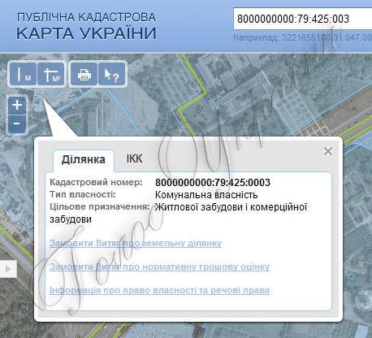Expand the collapsed left side panel arrow
This screenshot has width=372, height=338.
pyautogui.click(x=8, y=269)
